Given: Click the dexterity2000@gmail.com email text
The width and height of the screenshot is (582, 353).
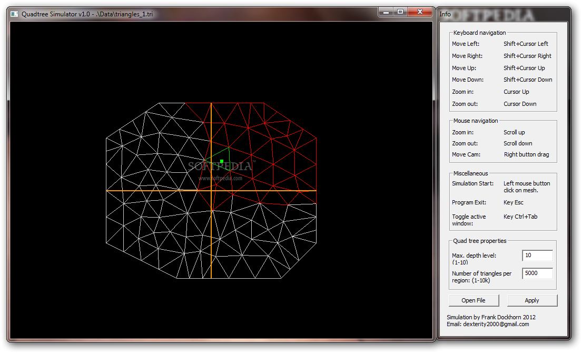Looking at the screenshot, I should (x=496, y=325).
